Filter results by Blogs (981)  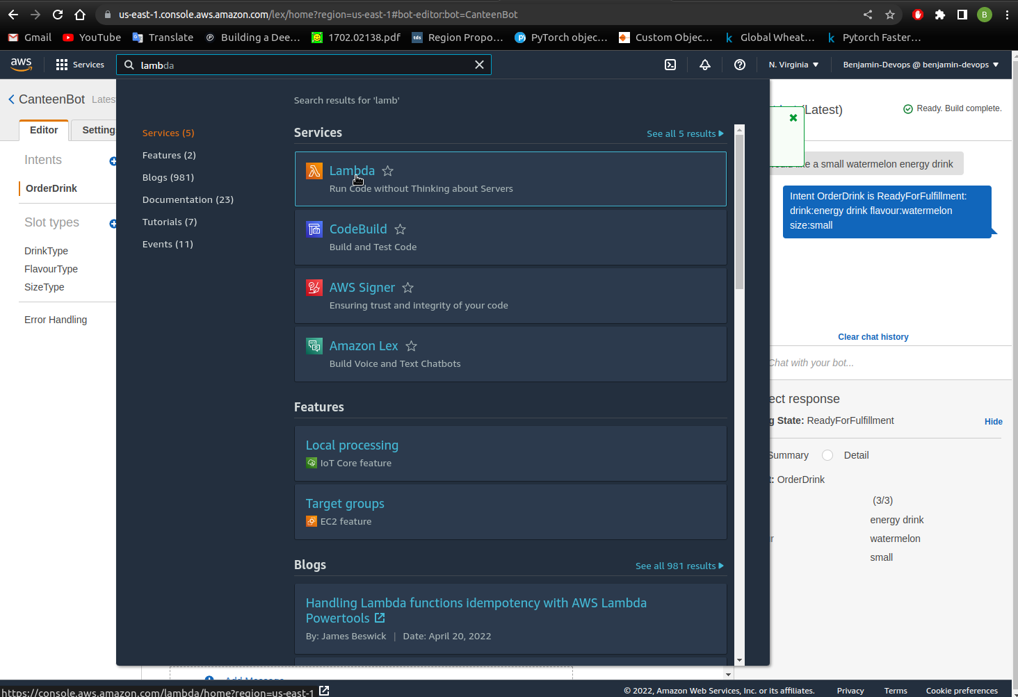pyautogui.click(x=168, y=177)
